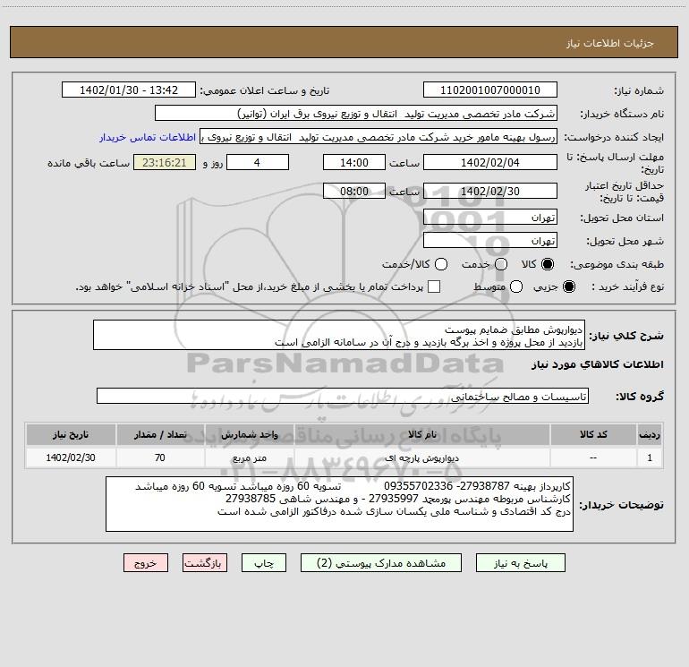Click the item name دیوارپوش پارچه ای cell
The width and height of the screenshot is (689, 667).
422,457
